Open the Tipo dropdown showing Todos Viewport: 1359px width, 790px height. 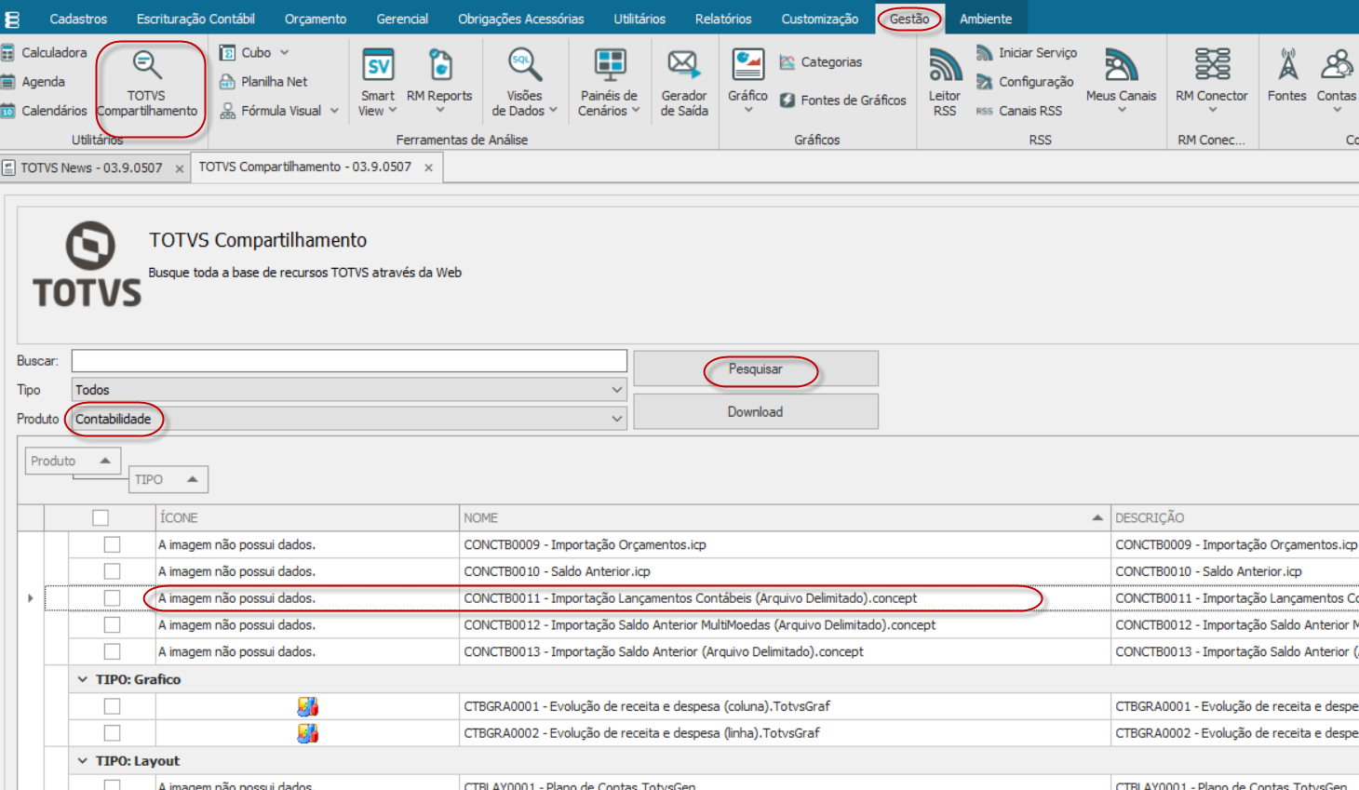point(349,390)
